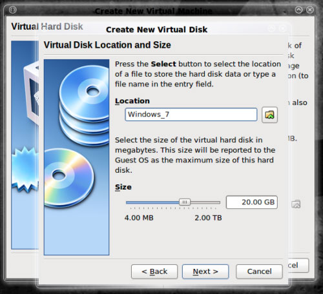Click the Virtual Hard Disk heading in background window

tap(47, 26)
